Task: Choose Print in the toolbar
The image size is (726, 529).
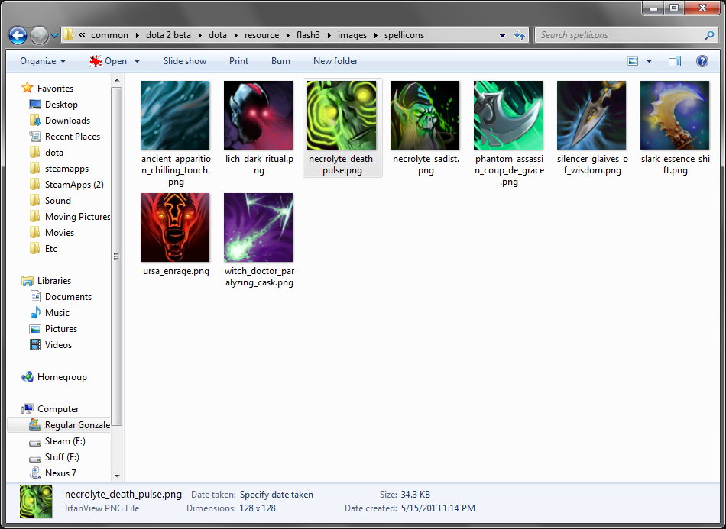Action: (239, 61)
